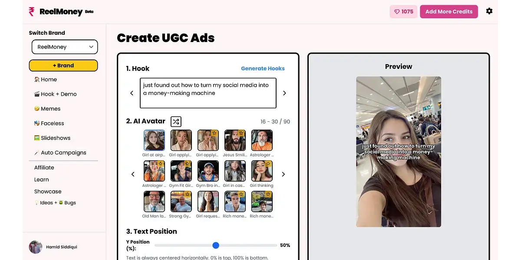Viewport: 521px width, 260px height.
Task: Choose the Old Man avatar
Action: tap(154, 201)
